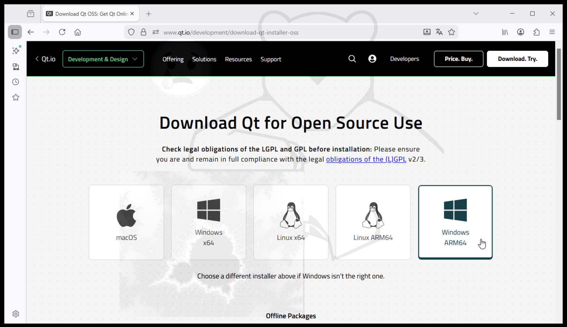The width and height of the screenshot is (567, 327).
Task: Follow the obligations of the (L)GPL link
Action: pyautogui.click(x=366, y=159)
